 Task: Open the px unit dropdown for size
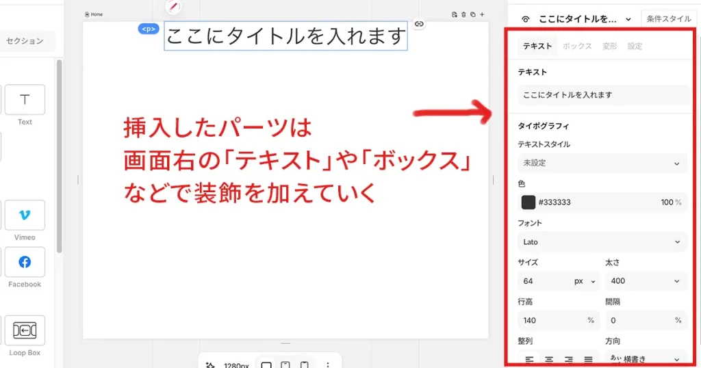tap(585, 281)
